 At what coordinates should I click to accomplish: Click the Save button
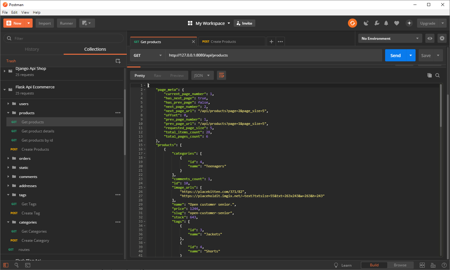426,55
